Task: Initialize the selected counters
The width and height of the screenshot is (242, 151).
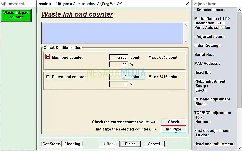Action: (x=173, y=129)
